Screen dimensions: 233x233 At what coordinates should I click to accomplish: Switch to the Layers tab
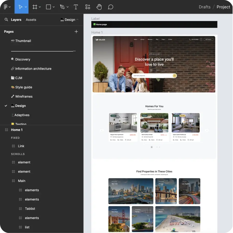point(16,20)
